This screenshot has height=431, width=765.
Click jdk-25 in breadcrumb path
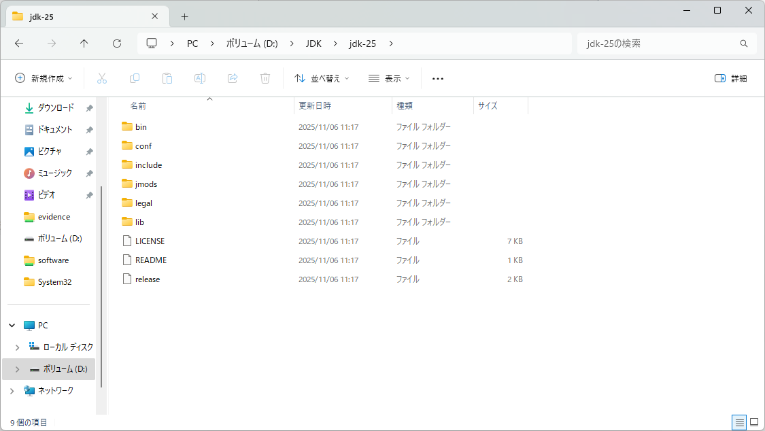[362, 44]
